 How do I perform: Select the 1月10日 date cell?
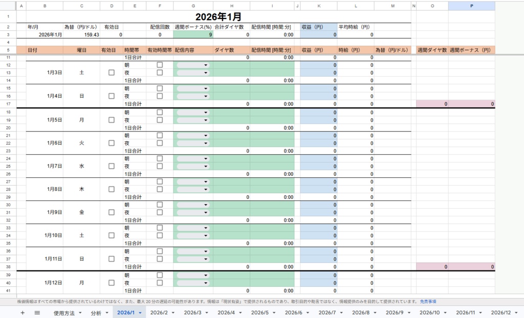(x=45, y=235)
